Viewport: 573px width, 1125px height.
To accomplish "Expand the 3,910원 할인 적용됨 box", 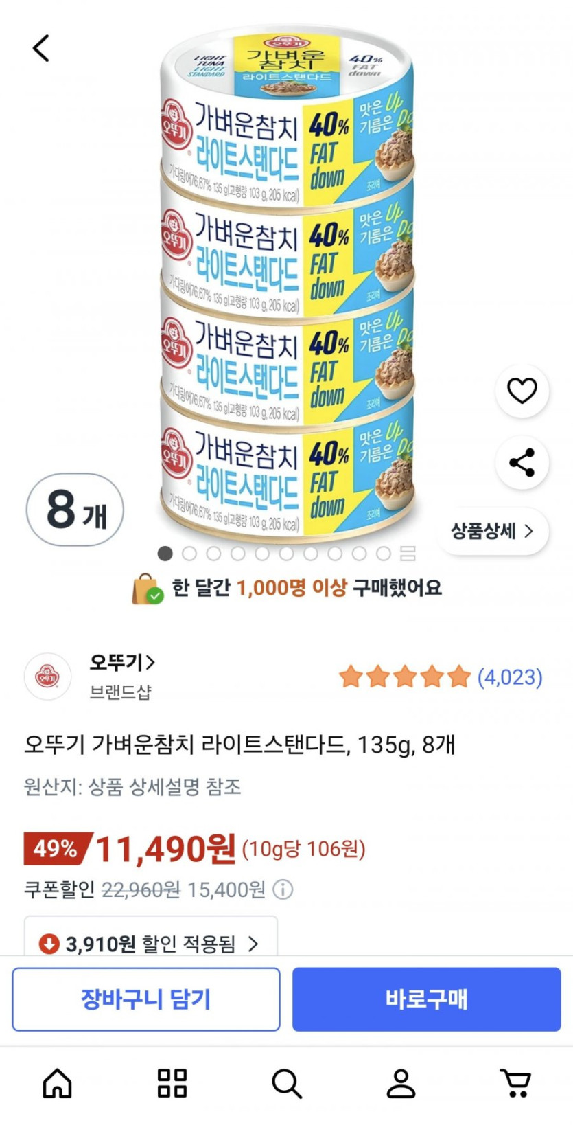I will coord(151,943).
